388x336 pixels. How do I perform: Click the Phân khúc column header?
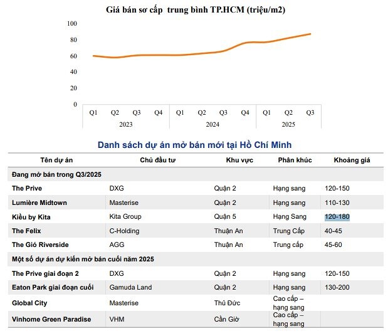tap(295, 160)
